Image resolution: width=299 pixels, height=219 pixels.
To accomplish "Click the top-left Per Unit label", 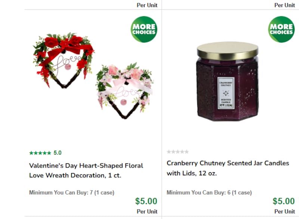I will coord(147,5).
